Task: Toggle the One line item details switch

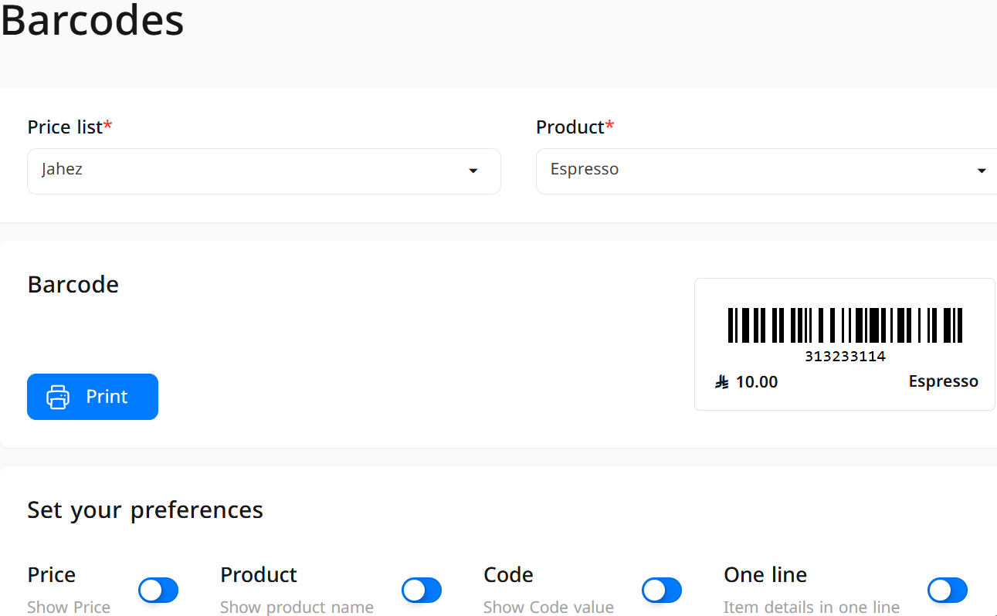Action: pos(948,591)
